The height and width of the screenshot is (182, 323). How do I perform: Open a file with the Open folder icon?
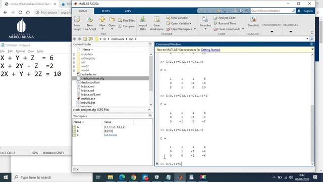(112, 19)
